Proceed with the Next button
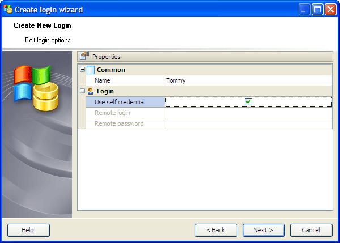This screenshot has width=340, height=243. [x=263, y=230]
